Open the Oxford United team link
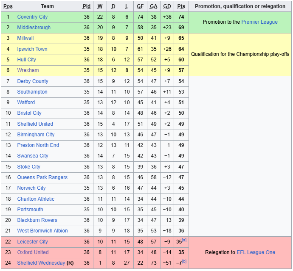293x271 pixels. (33, 252)
